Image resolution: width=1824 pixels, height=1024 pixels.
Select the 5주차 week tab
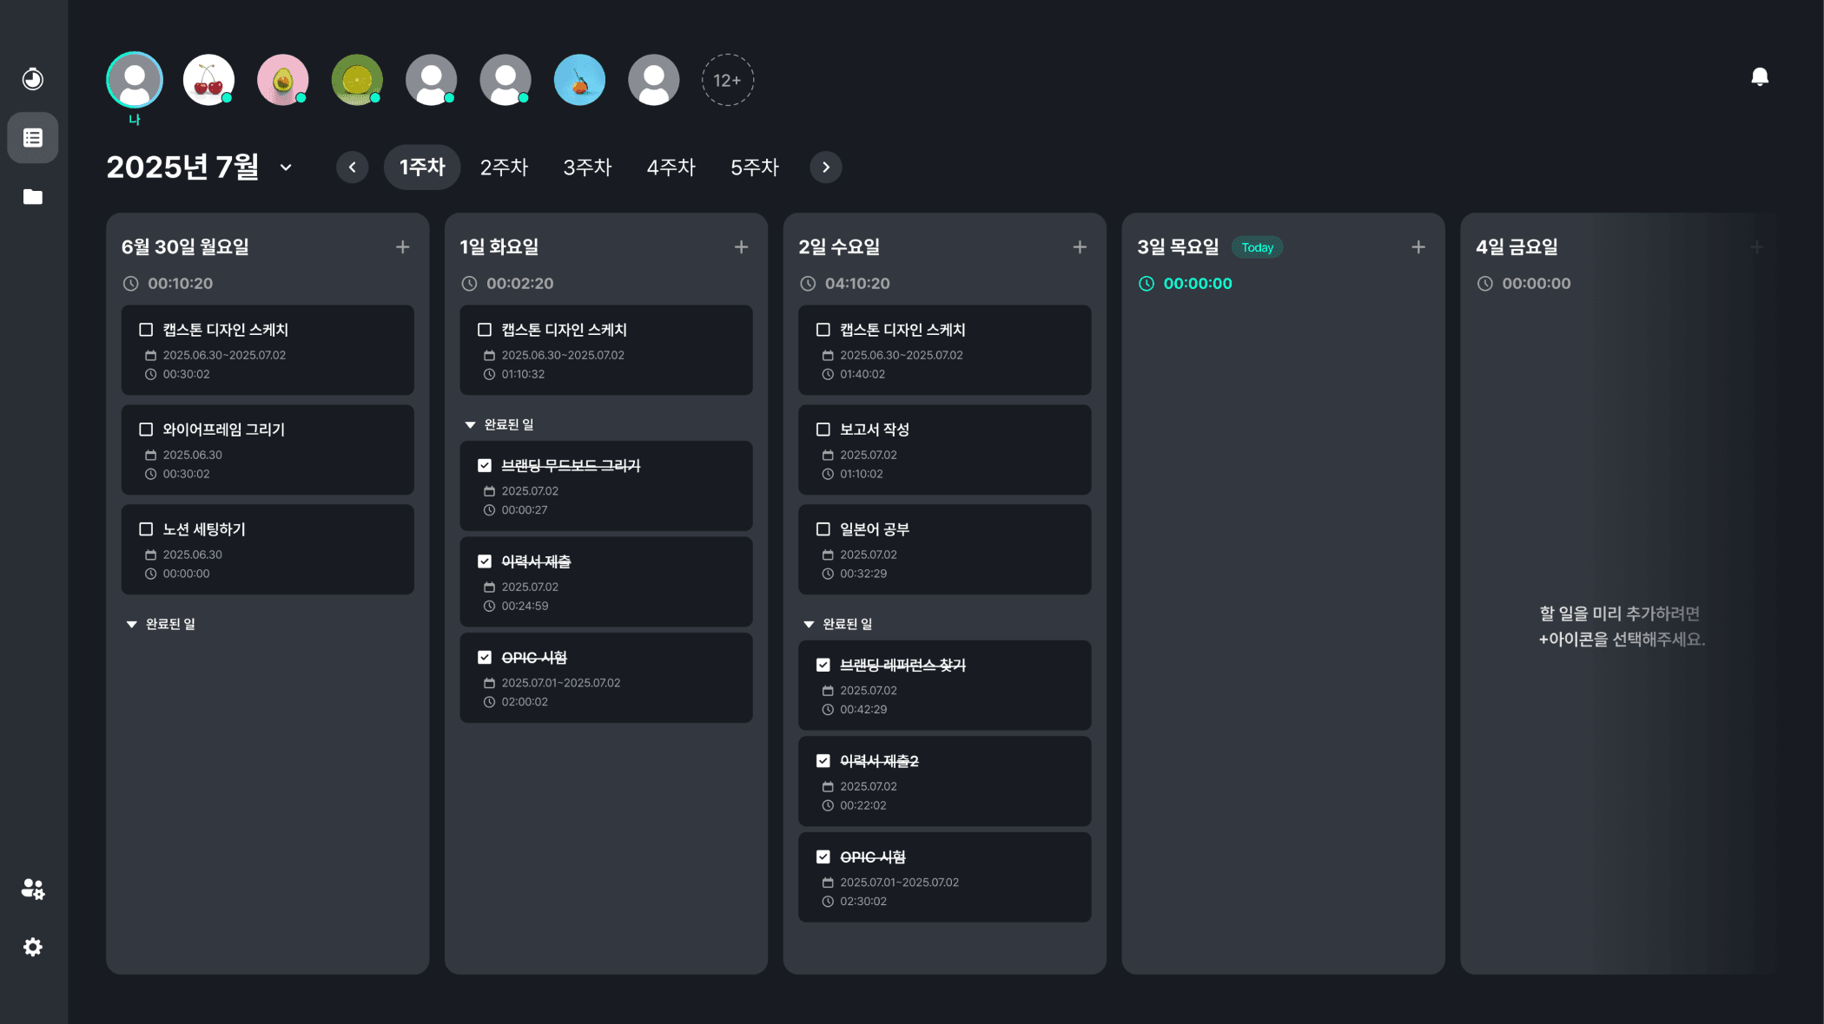point(754,167)
